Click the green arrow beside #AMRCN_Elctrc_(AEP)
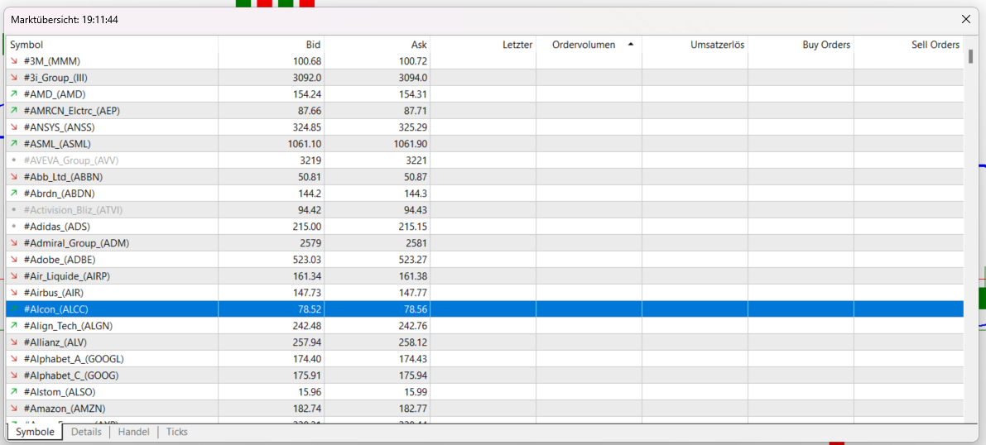Screen dimensions: 986x445 point(14,111)
